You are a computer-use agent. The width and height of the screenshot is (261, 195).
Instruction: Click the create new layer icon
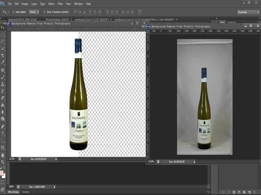249,192
